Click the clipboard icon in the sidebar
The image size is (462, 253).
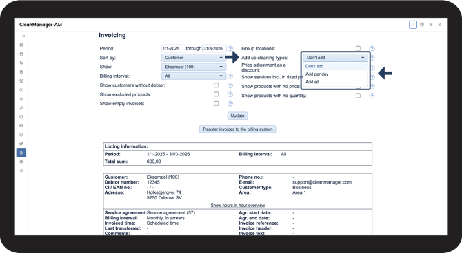click(21, 99)
